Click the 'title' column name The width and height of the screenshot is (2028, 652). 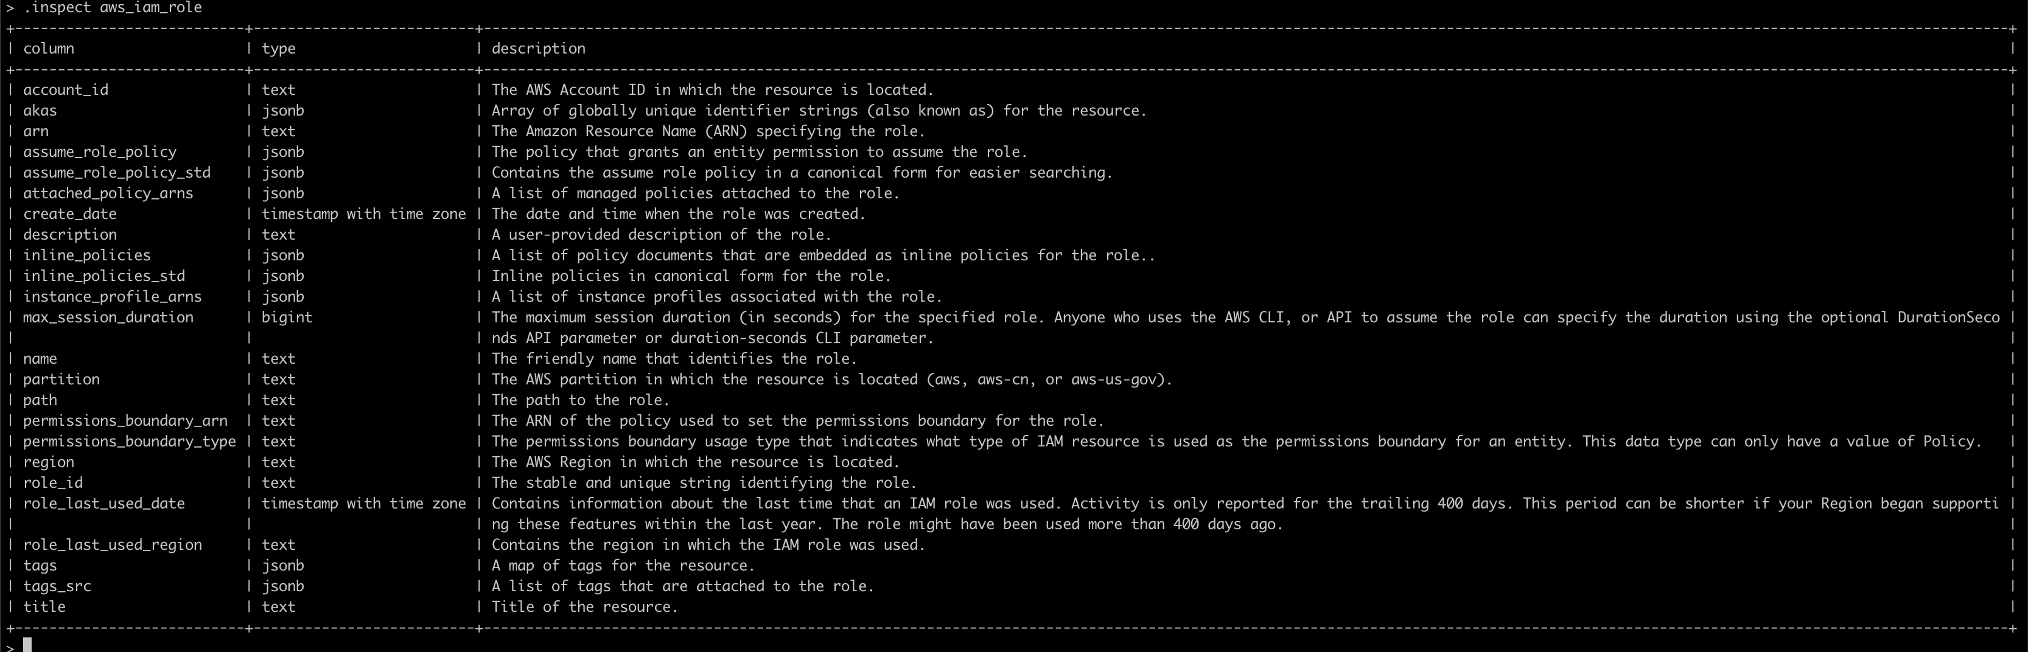click(x=44, y=607)
